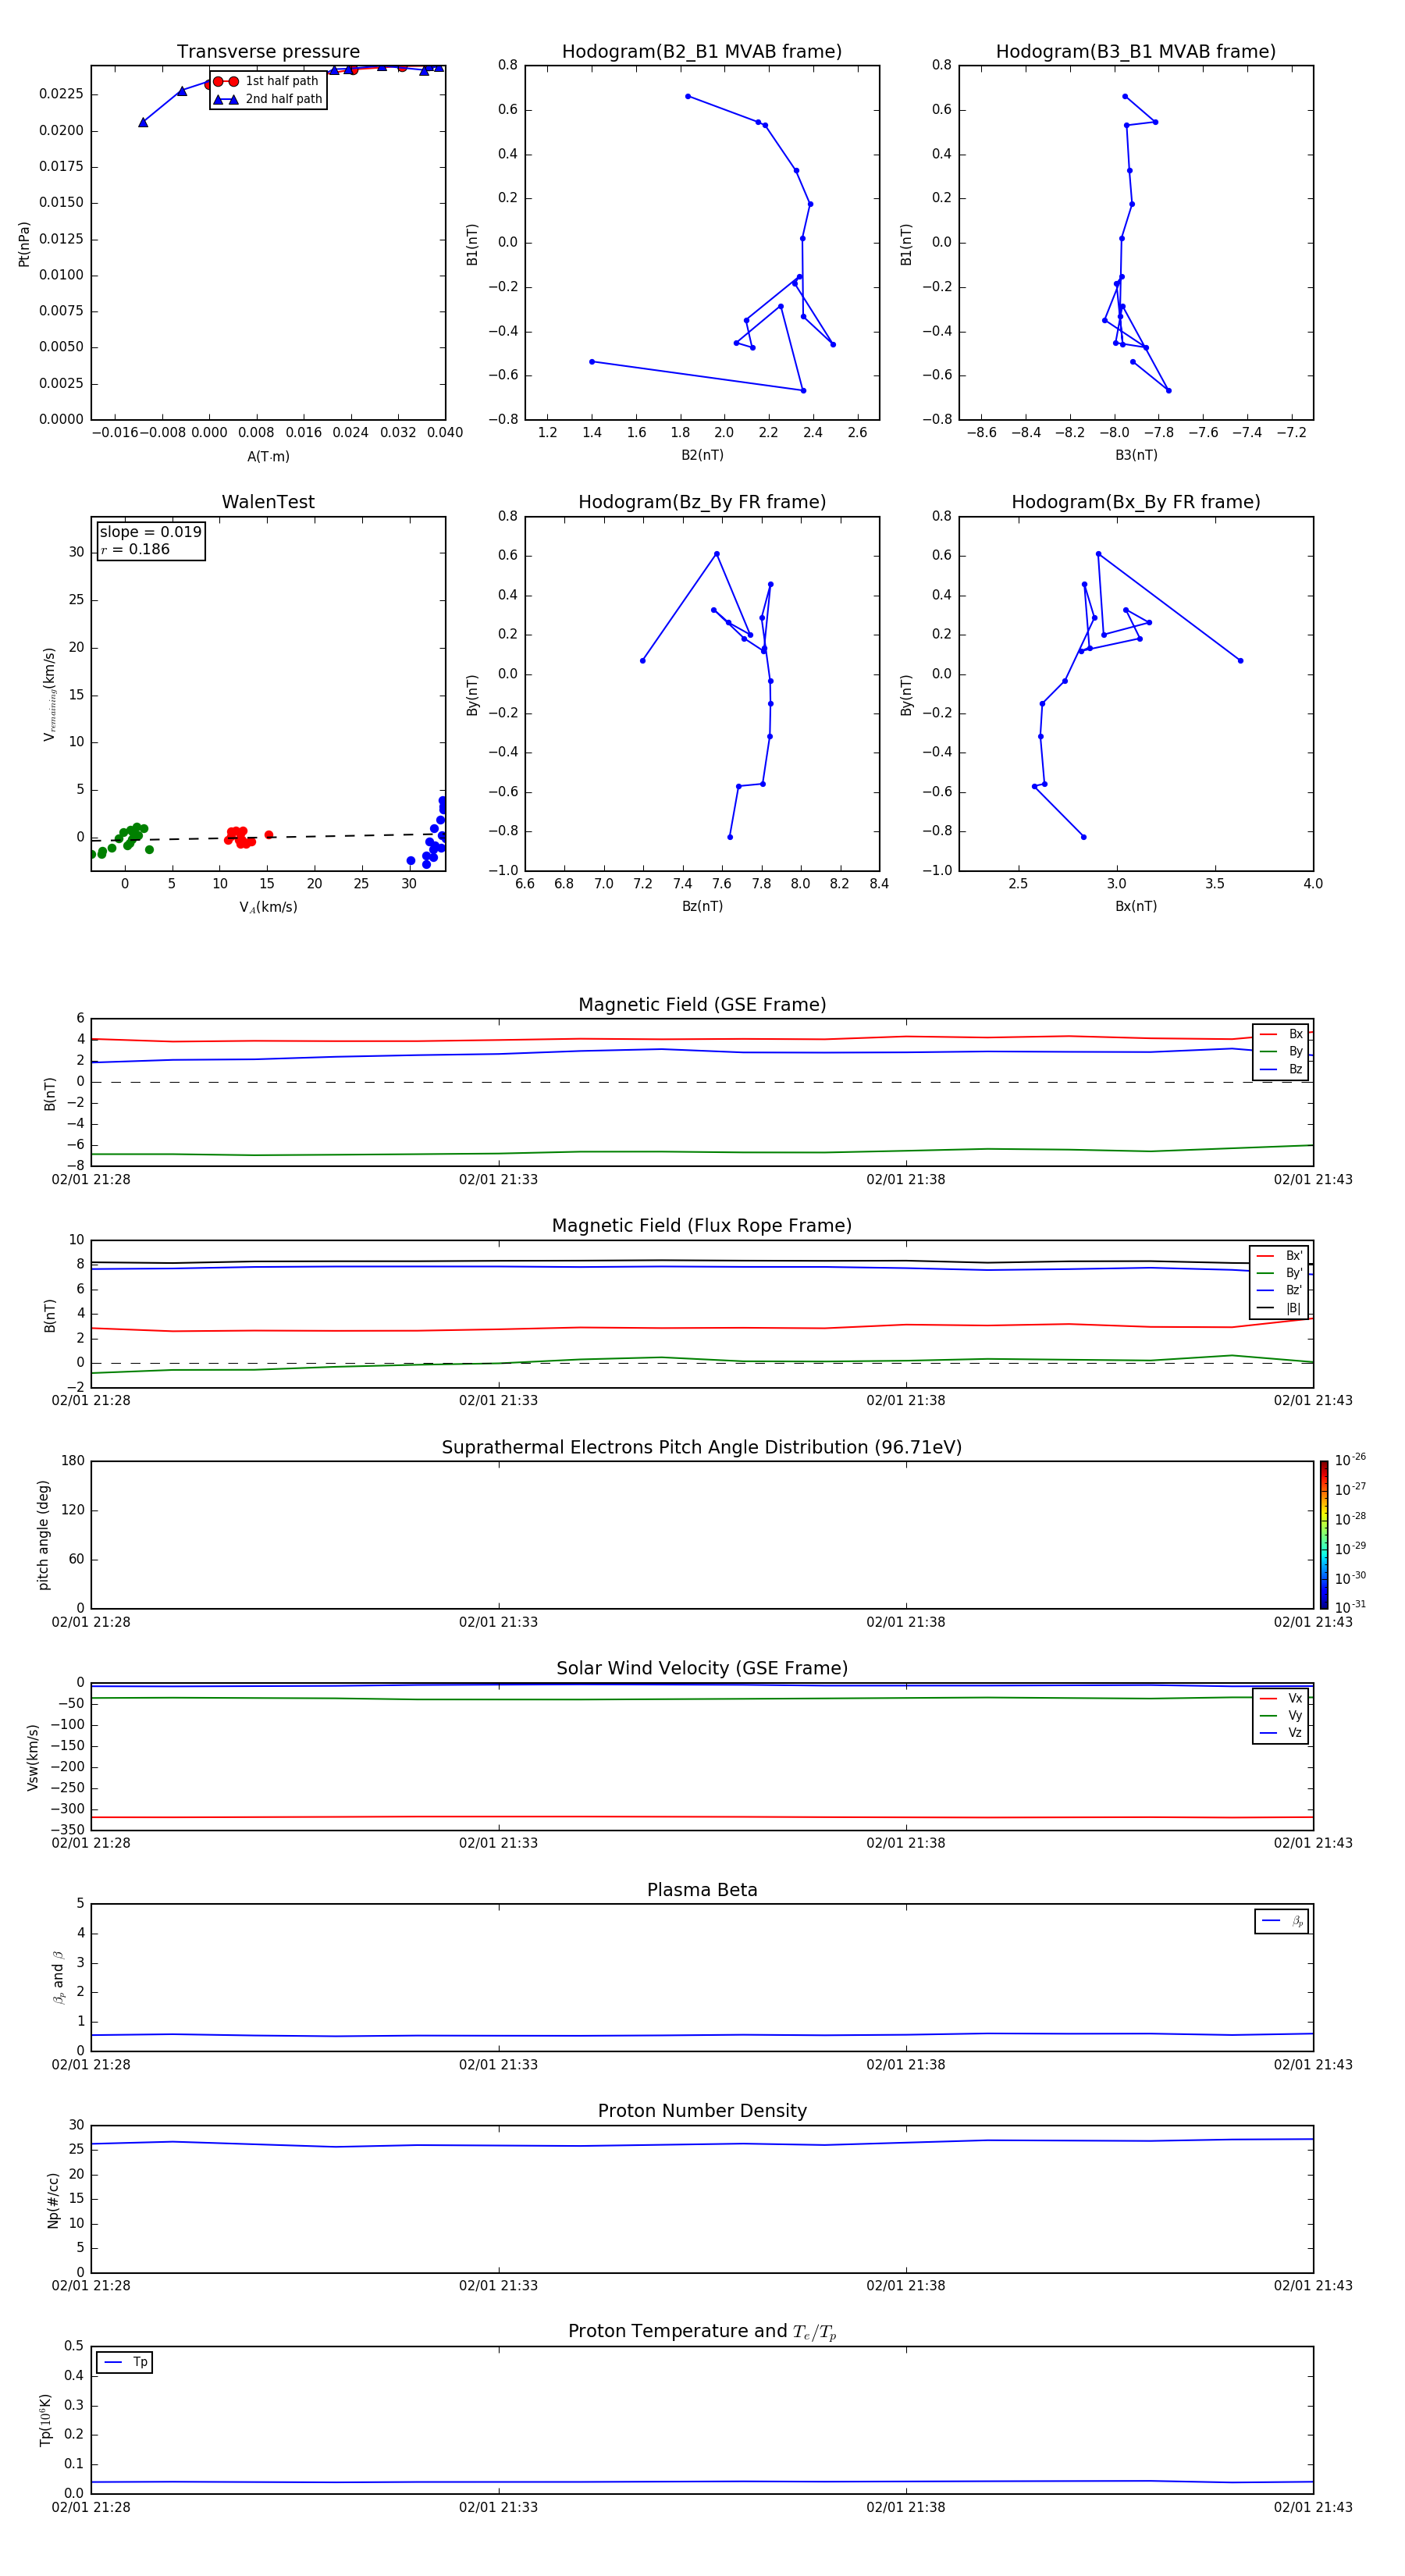Click the 'Solar Wind Velocity (GSE Frame)' title
1405x2576 pixels.
[x=702, y=1669]
